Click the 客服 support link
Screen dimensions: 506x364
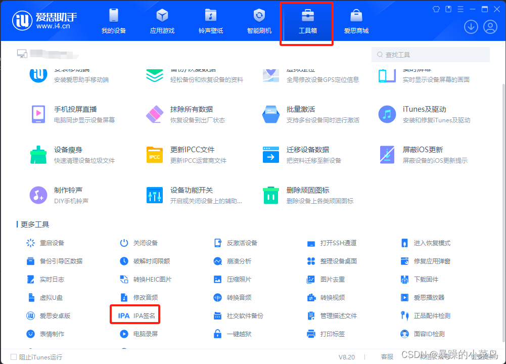tap(387, 357)
